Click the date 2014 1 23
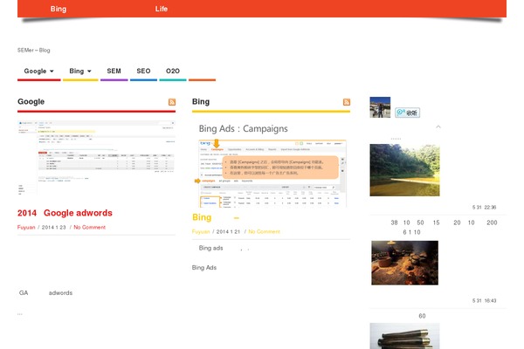The height and width of the screenshot is (349, 524). click(54, 228)
